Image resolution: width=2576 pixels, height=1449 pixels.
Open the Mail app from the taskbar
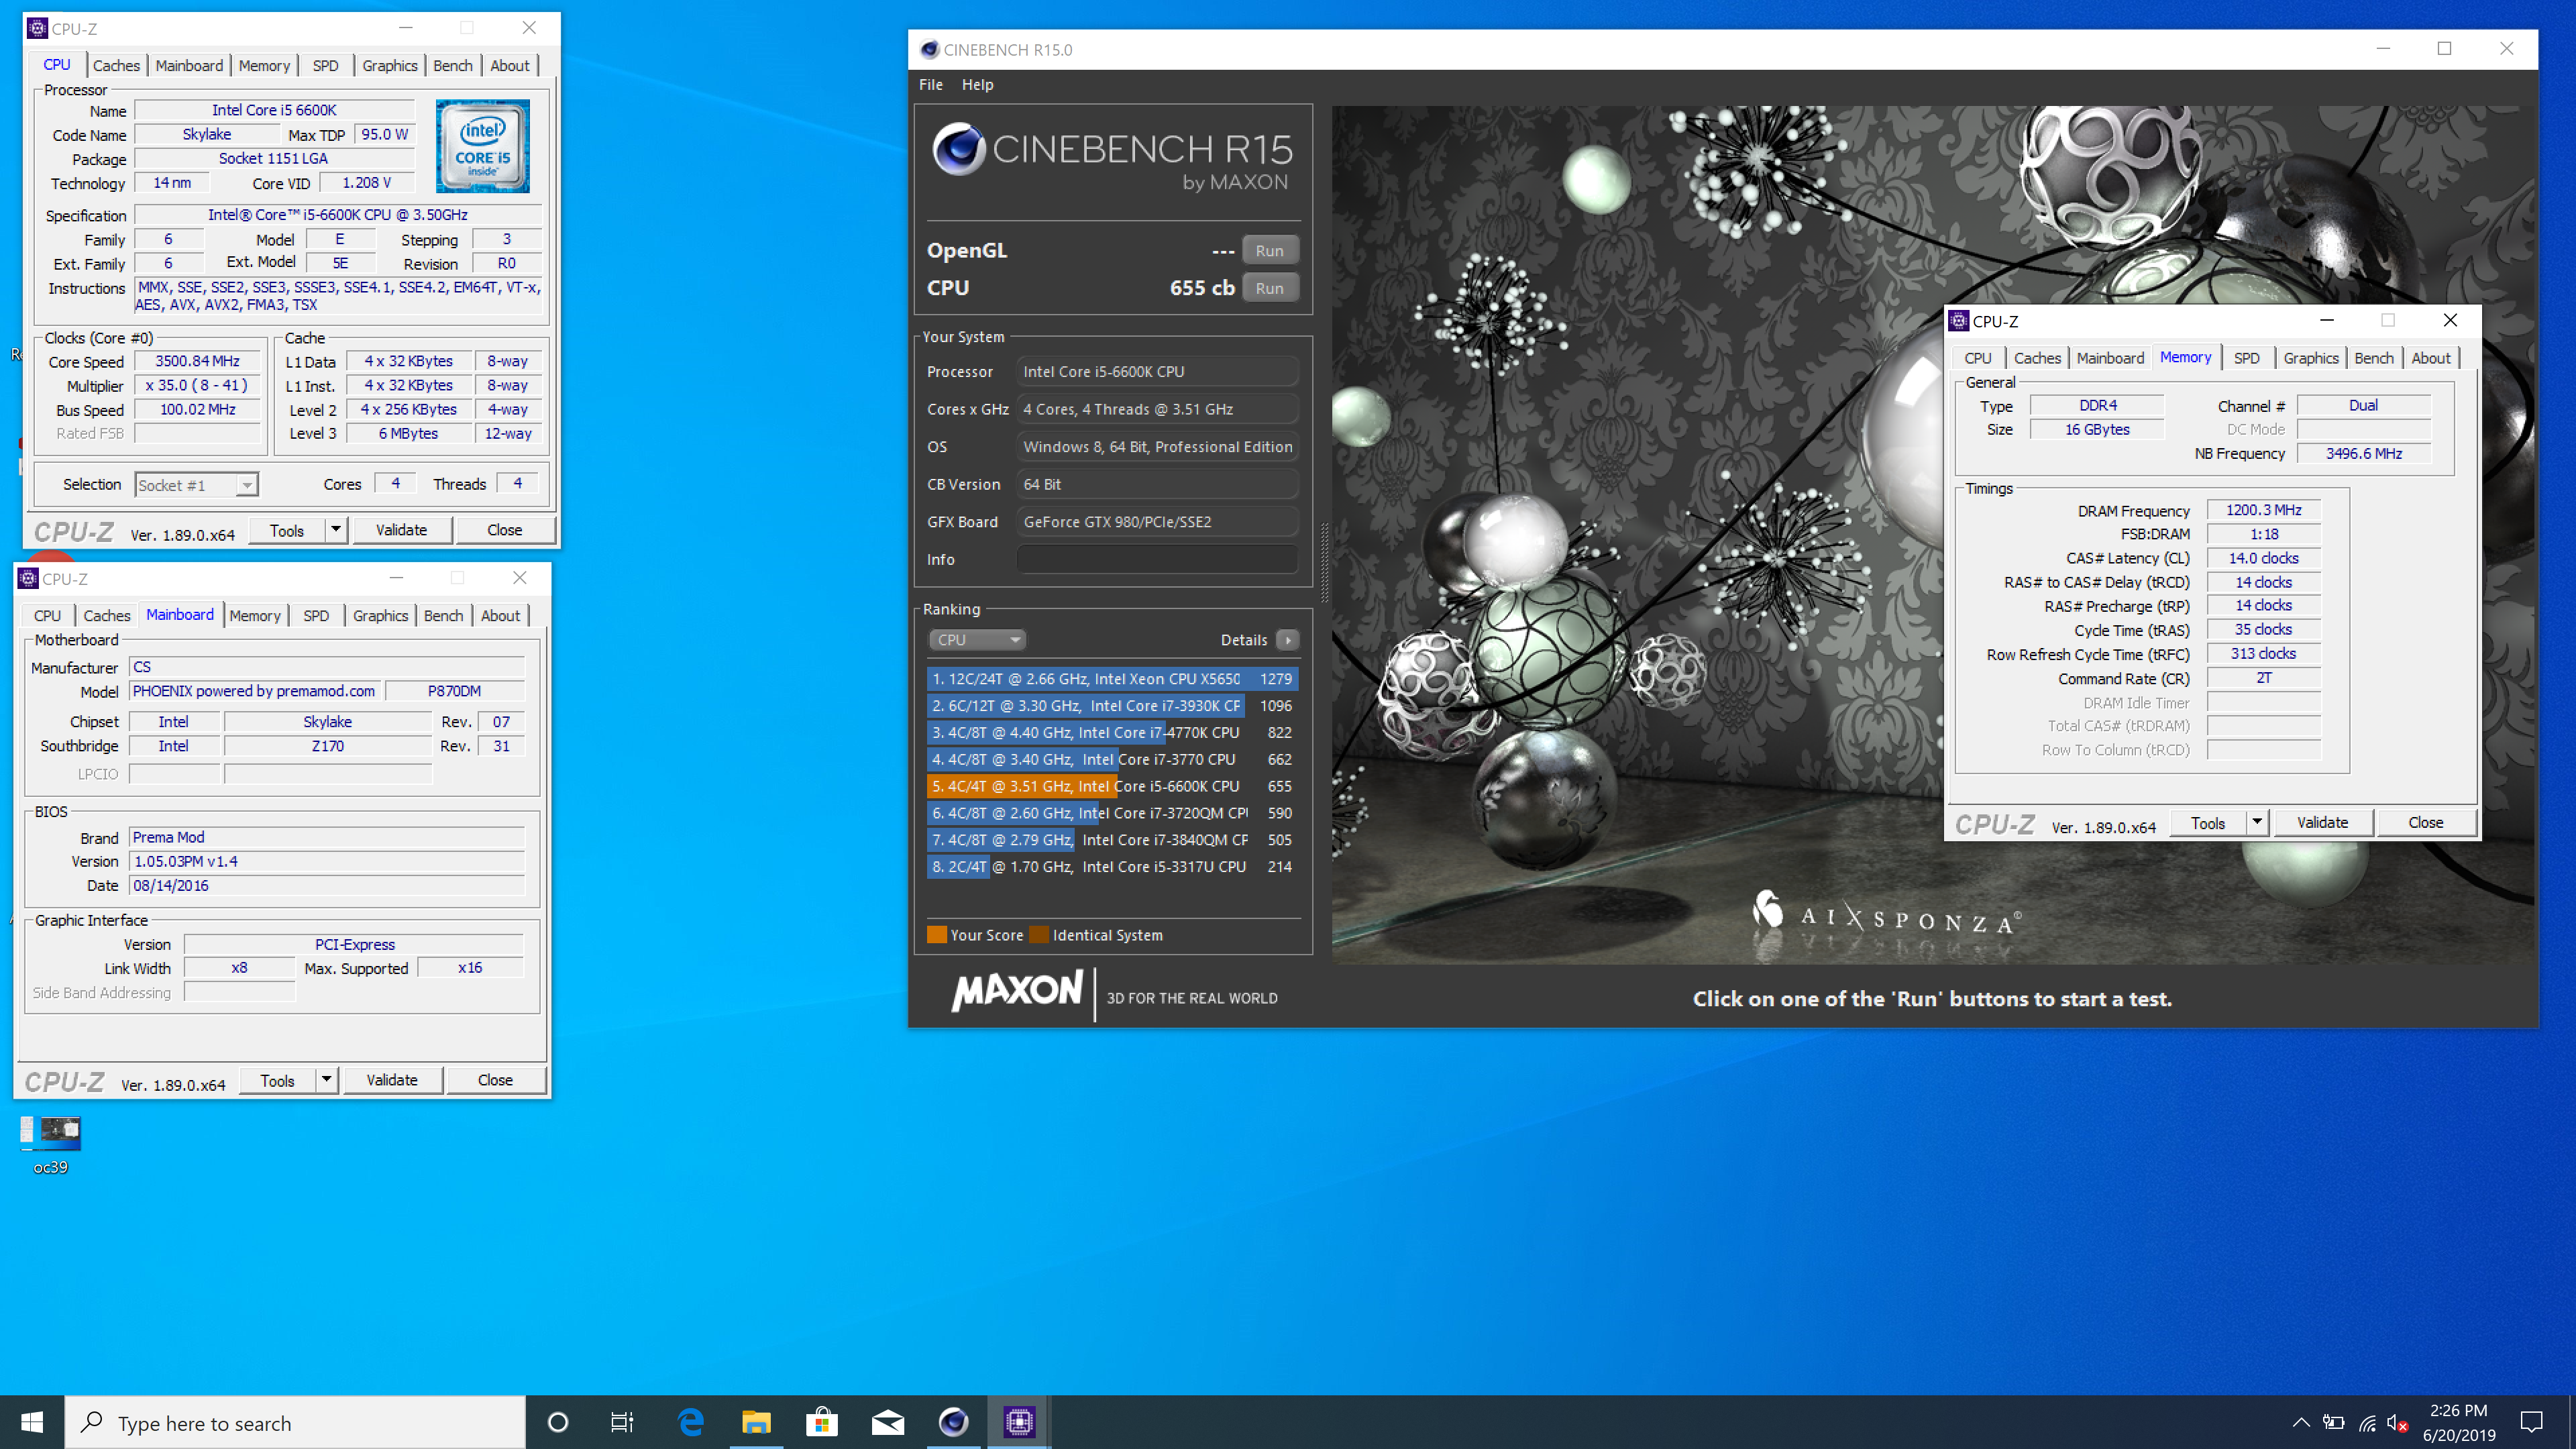point(887,1422)
